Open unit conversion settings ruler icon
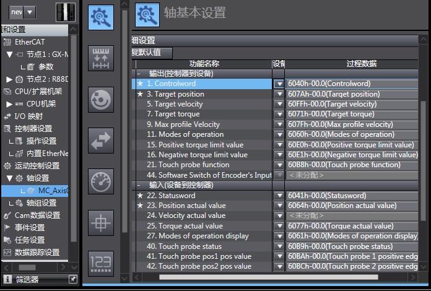Screen dimensions: 431x291 pos(101,58)
